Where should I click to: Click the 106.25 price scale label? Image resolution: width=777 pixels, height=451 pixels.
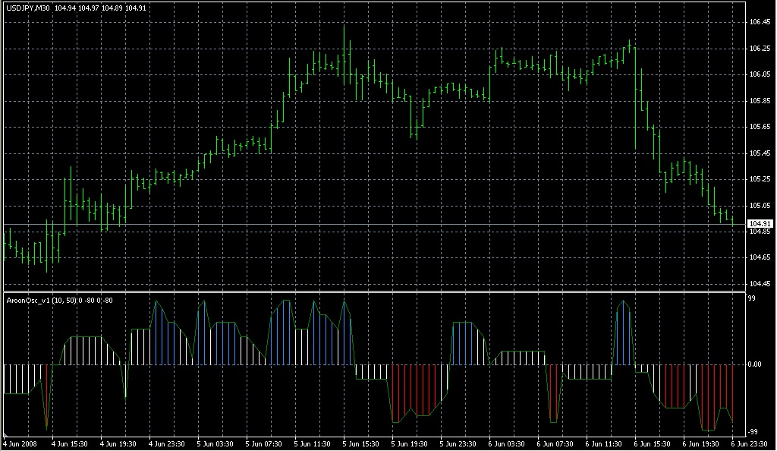(760, 49)
